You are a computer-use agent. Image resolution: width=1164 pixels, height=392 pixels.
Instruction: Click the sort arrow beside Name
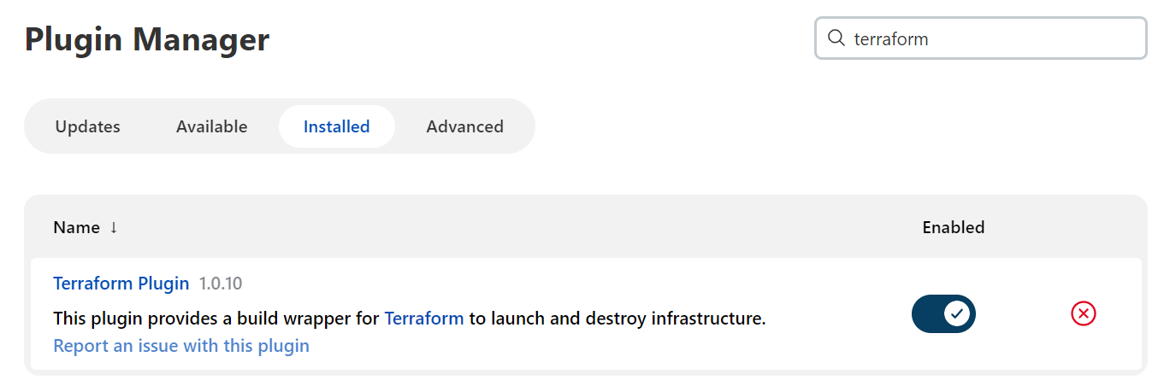tap(114, 227)
